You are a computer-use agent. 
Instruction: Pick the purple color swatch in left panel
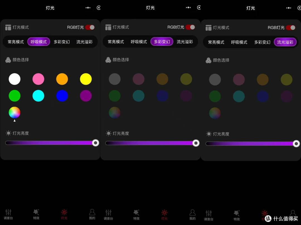[86, 96]
